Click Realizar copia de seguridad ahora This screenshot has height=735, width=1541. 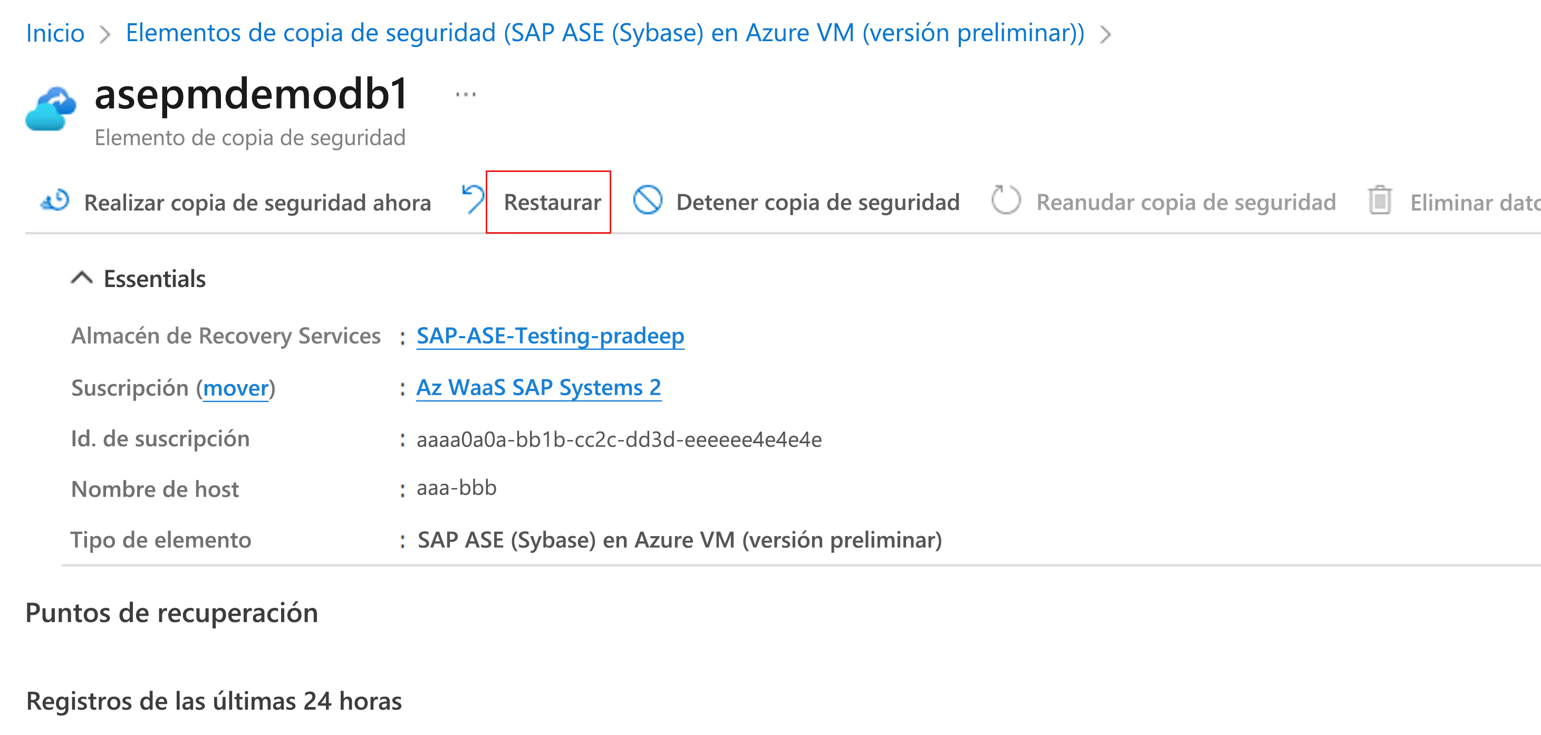point(257,202)
